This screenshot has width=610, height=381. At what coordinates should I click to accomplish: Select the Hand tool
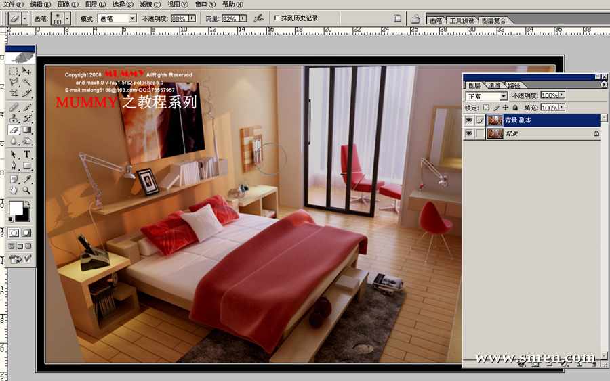click(x=14, y=190)
